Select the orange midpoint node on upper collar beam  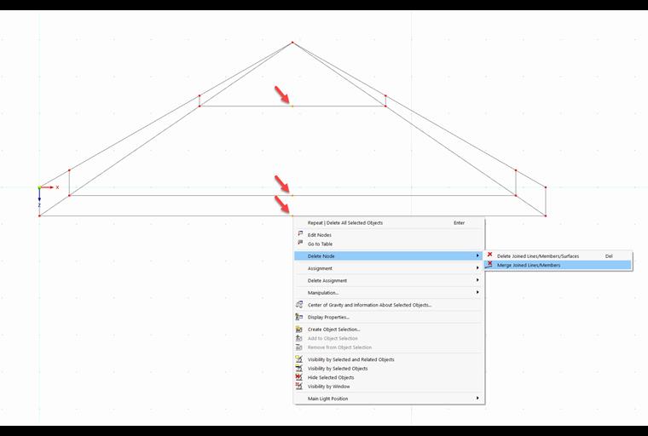tap(292, 106)
